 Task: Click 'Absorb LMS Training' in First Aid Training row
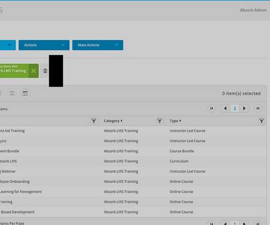[121, 131]
